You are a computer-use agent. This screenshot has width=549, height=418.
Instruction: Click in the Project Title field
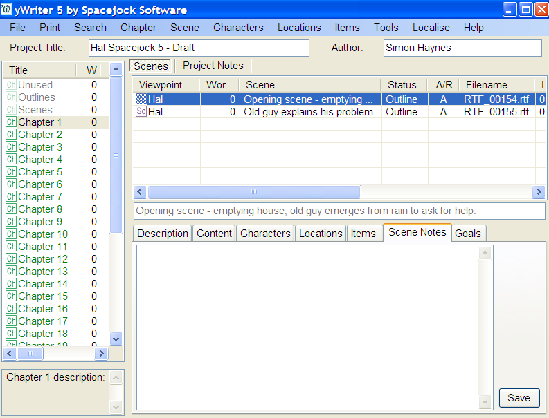[199, 48]
